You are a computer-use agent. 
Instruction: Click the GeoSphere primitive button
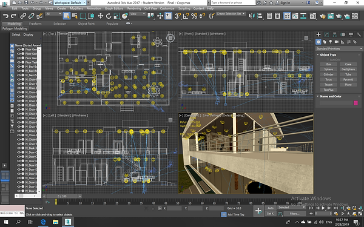point(348,69)
